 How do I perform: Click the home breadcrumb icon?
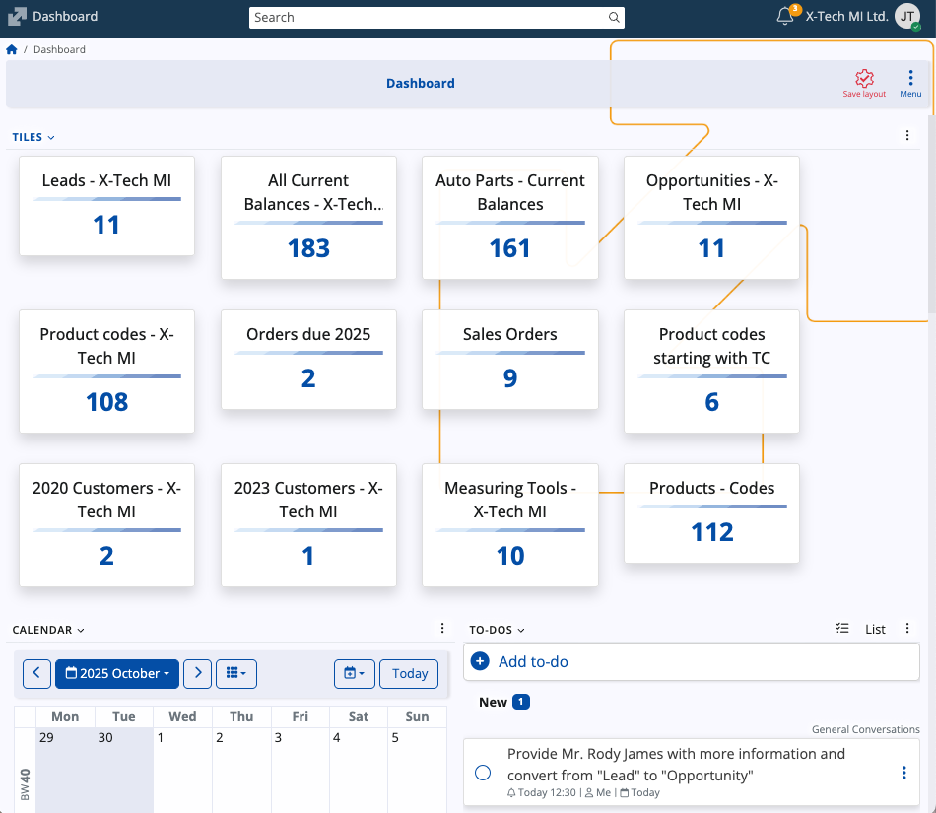[12, 49]
